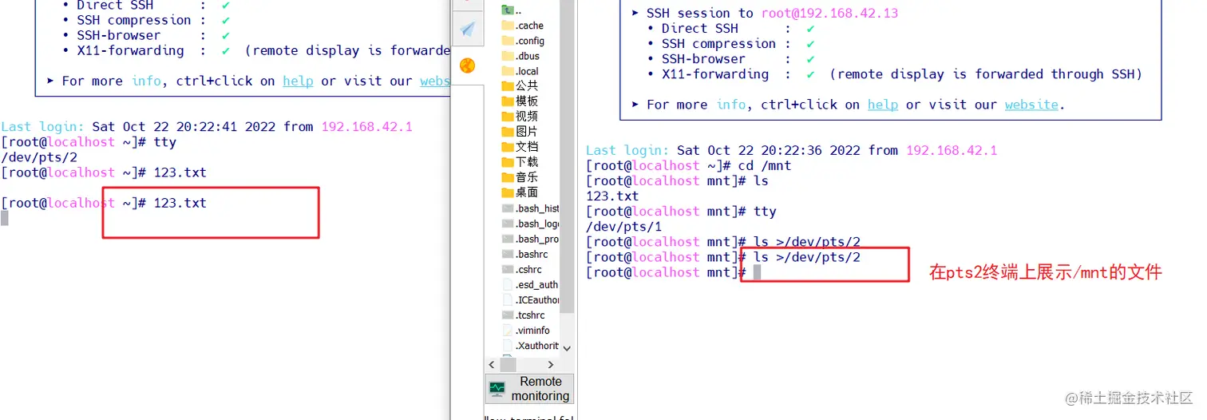Click the Remote monitoring button
1207x420 pixels.
(529, 389)
